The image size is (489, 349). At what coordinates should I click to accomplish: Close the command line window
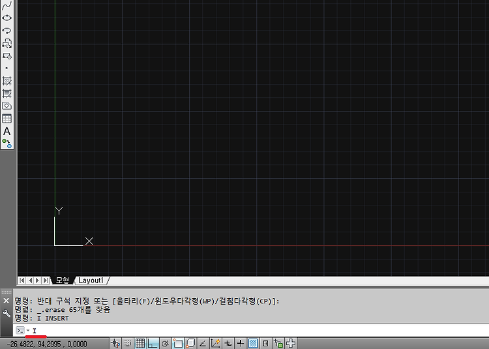7,301
